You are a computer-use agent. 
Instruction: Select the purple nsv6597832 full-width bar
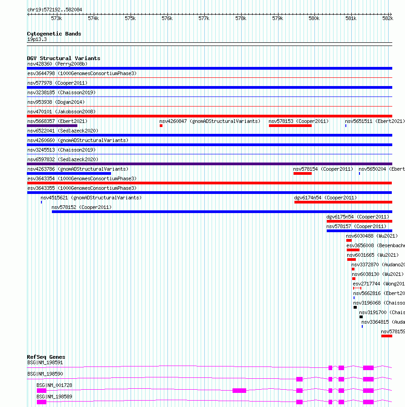[x=209, y=164]
